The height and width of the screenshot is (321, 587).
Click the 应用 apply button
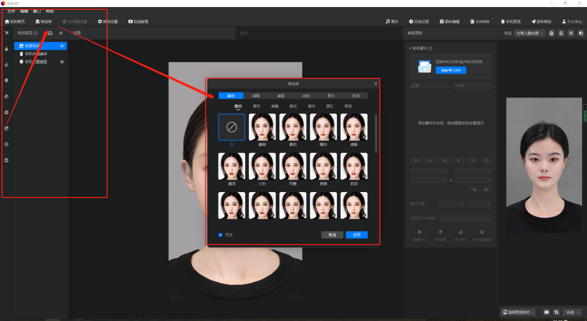(x=357, y=235)
